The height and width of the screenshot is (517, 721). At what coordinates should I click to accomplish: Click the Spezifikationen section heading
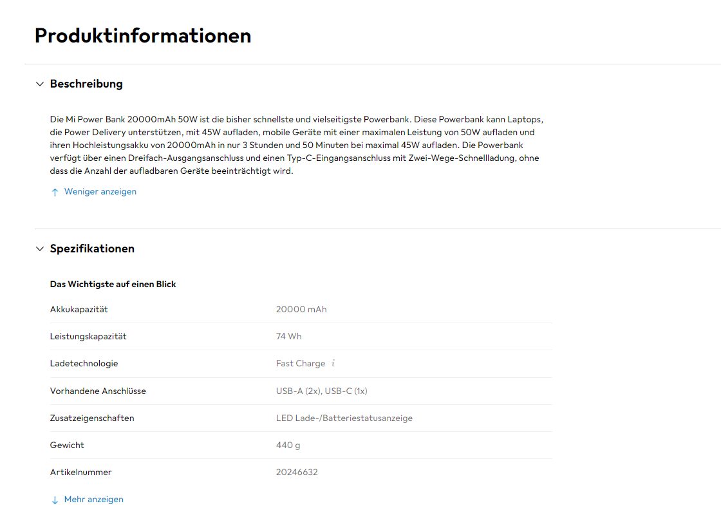pyautogui.click(x=92, y=249)
